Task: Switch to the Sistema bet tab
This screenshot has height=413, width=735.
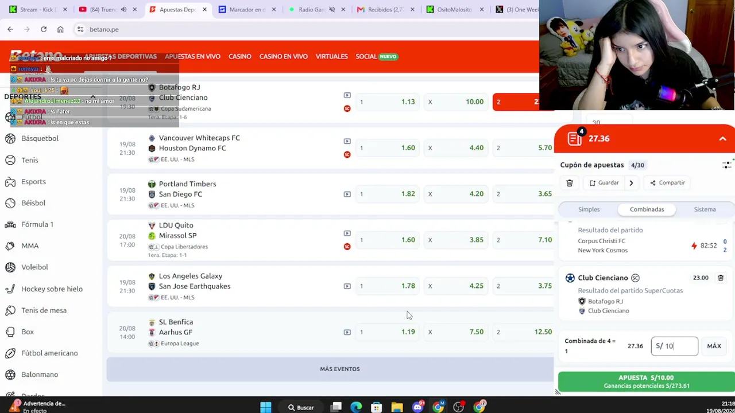Action: [705, 209]
